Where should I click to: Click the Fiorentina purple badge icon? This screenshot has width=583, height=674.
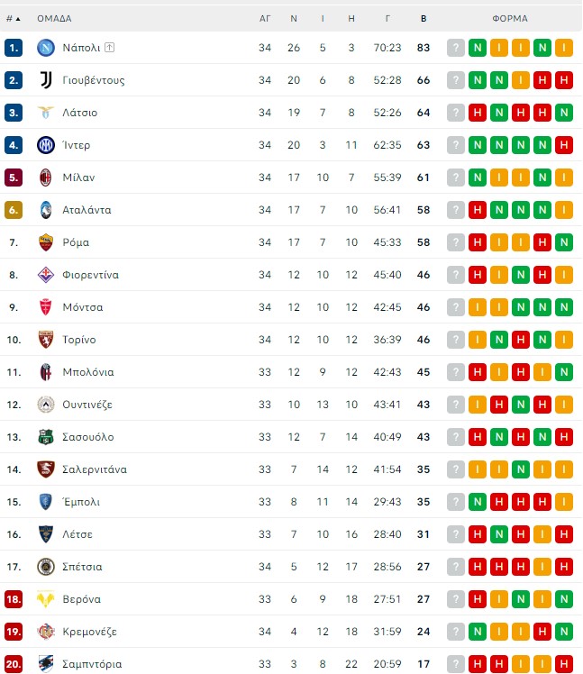(x=46, y=275)
